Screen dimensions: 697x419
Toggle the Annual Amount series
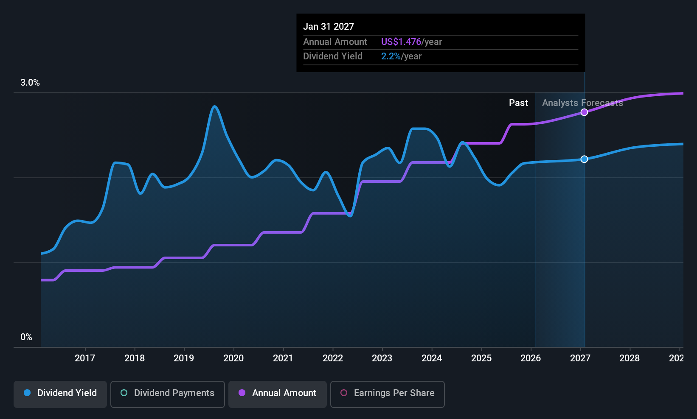(278, 394)
